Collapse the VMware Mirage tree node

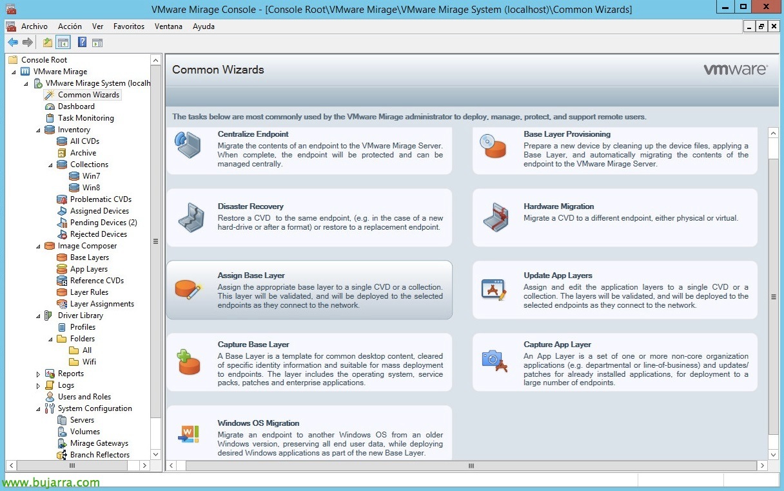pyautogui.click(x=14, y=72)
